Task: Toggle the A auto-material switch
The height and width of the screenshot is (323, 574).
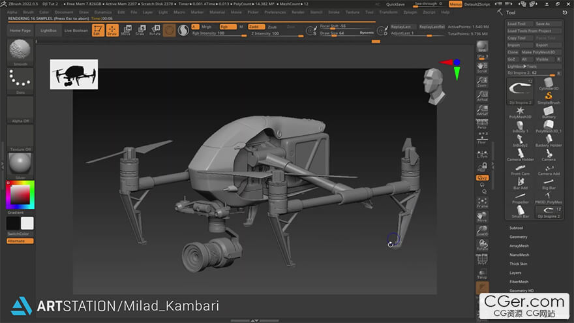Action: (x=195, y=27)
